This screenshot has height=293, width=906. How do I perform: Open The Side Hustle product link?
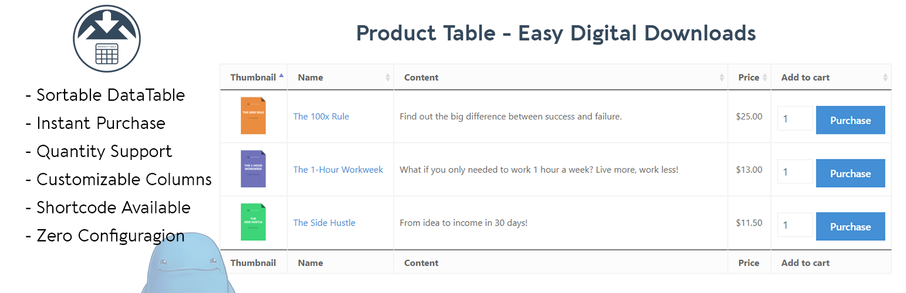coord(324,223)
